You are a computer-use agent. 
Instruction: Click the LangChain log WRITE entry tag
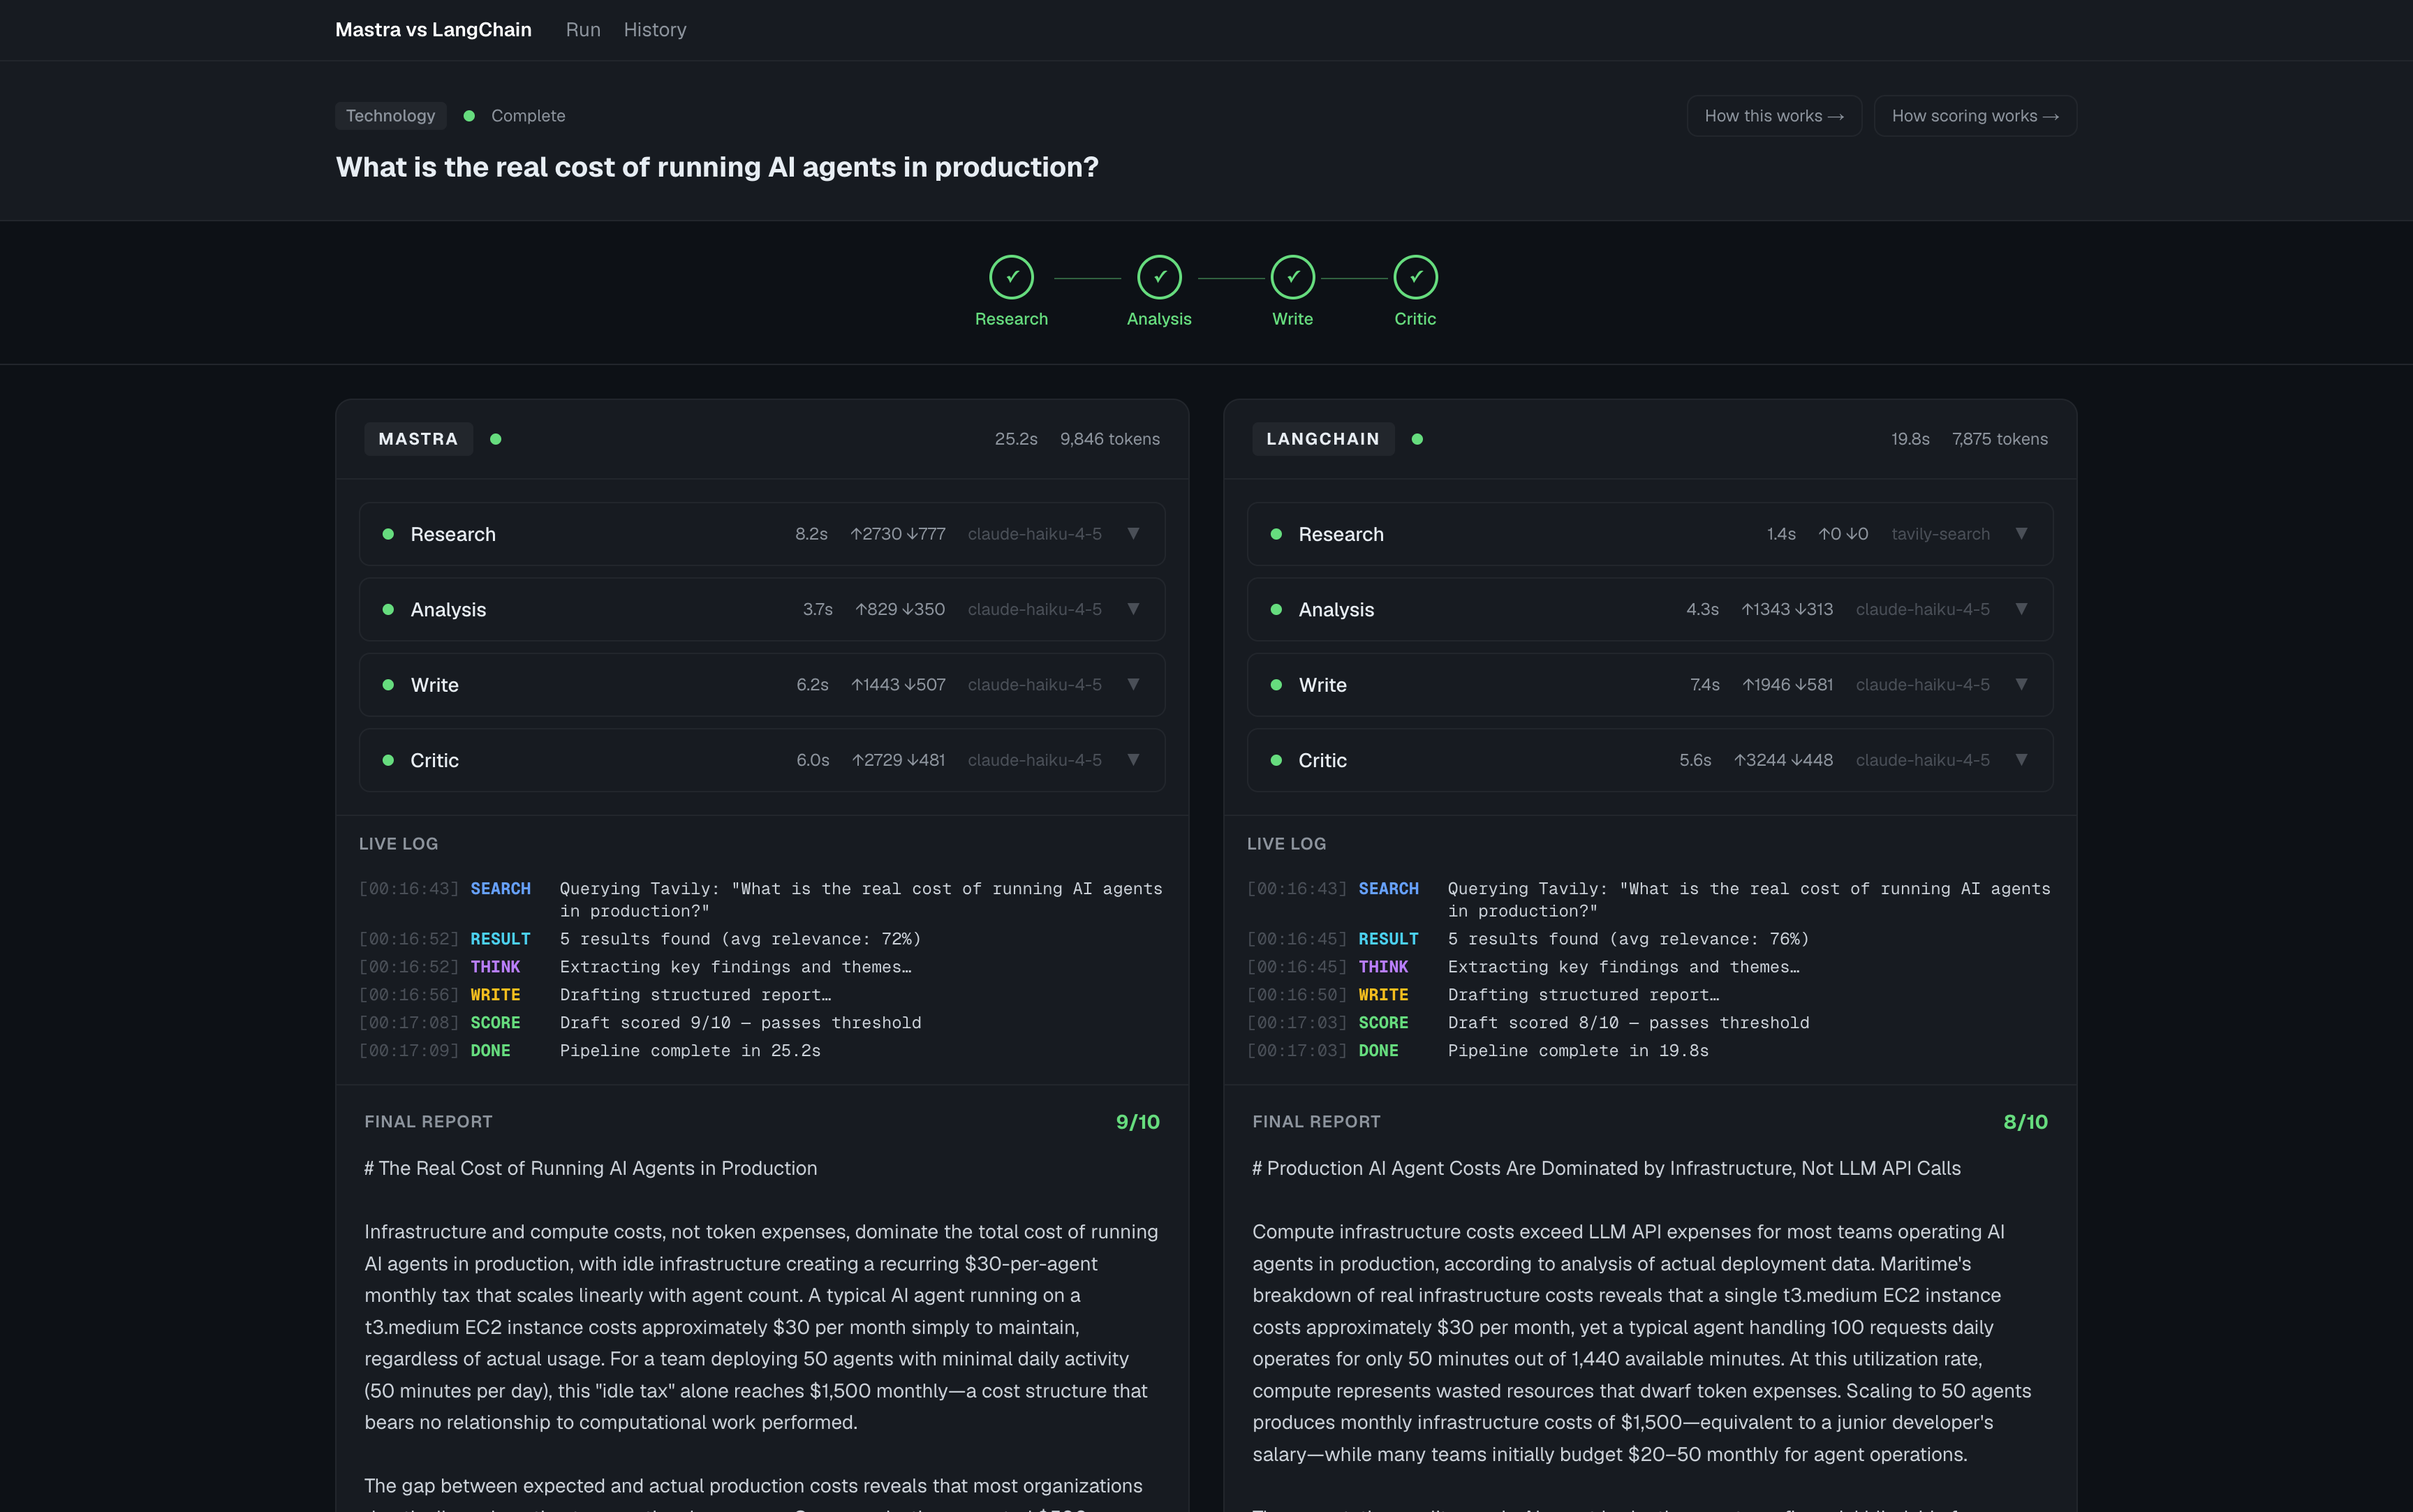(x=1383, y=995)
